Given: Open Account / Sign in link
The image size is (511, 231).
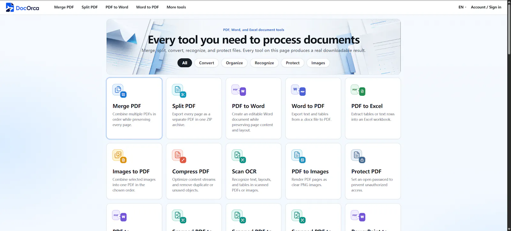Looking at the screenshot, I should [486, 7].
